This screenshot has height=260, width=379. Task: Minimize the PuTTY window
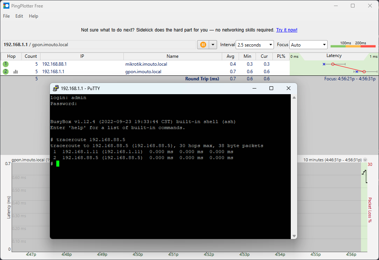click(254, 88)
